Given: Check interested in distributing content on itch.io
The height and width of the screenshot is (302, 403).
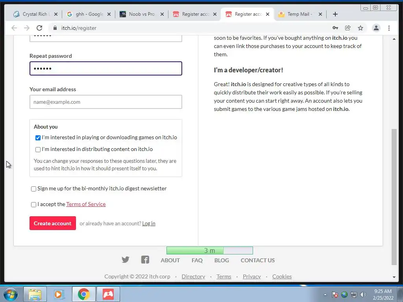Looking at the screenshot, I should (x=38, y=149).
